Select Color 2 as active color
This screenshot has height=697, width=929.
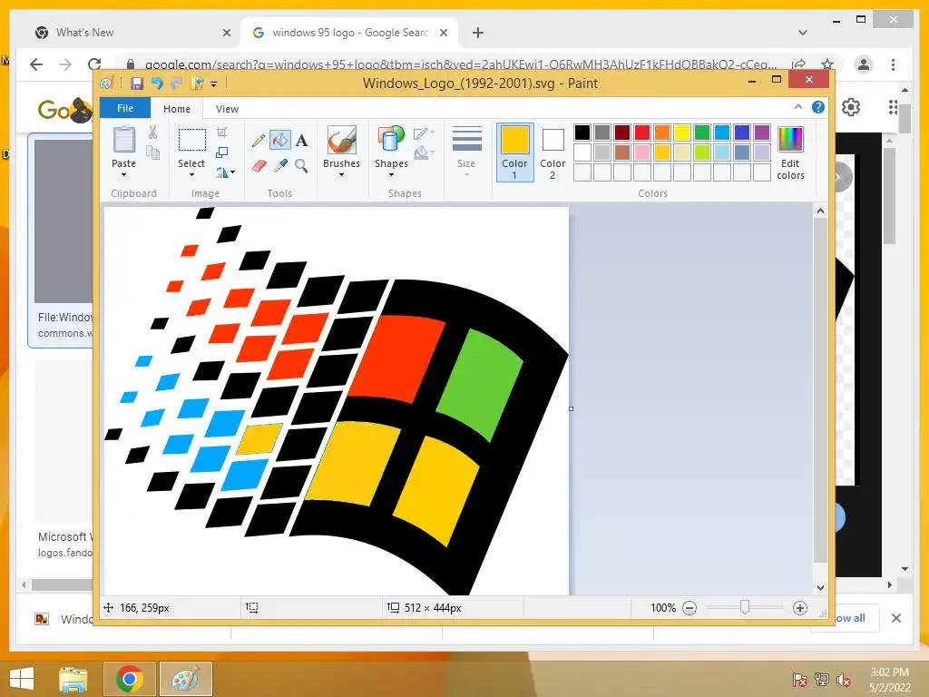[x=553, y=152]
